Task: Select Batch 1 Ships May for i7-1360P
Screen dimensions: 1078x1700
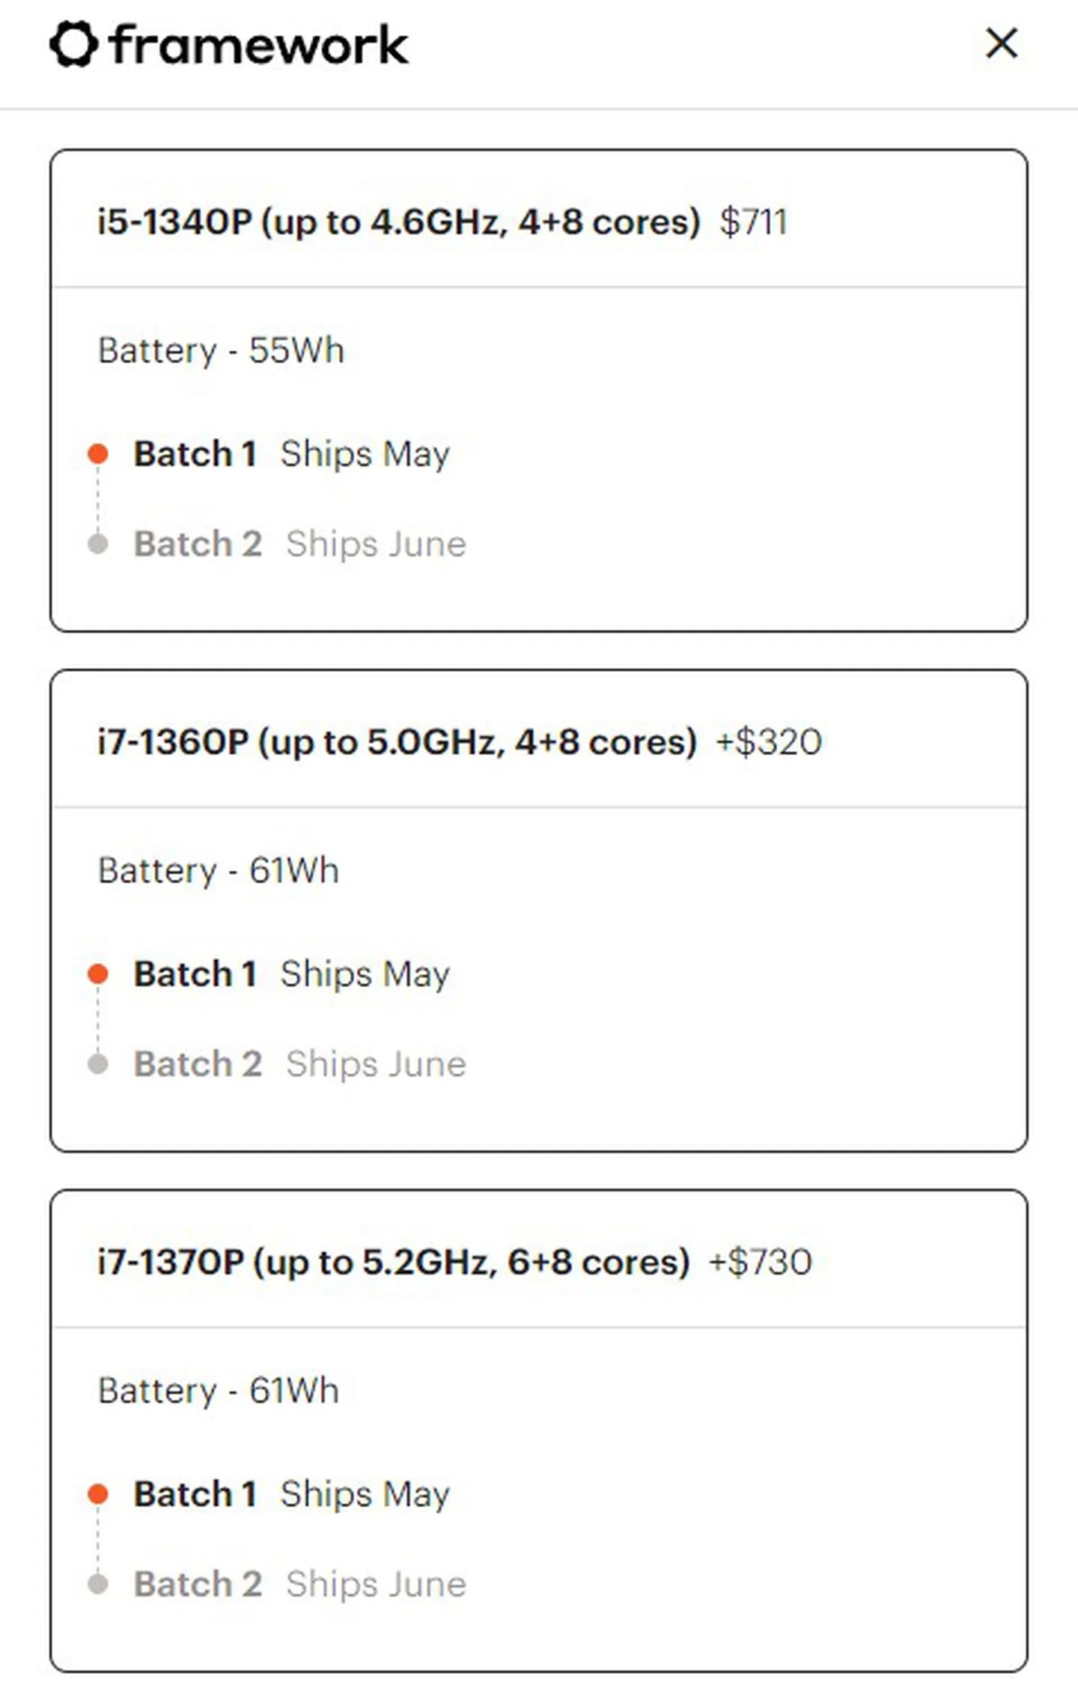Action: [292, 974]
